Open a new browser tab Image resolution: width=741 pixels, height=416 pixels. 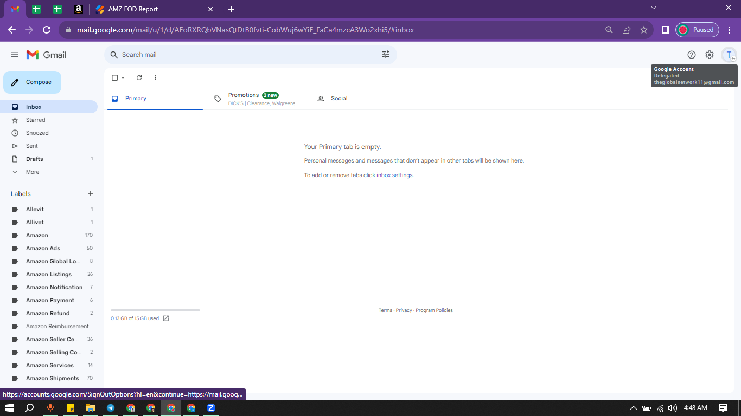coord(231,9)
